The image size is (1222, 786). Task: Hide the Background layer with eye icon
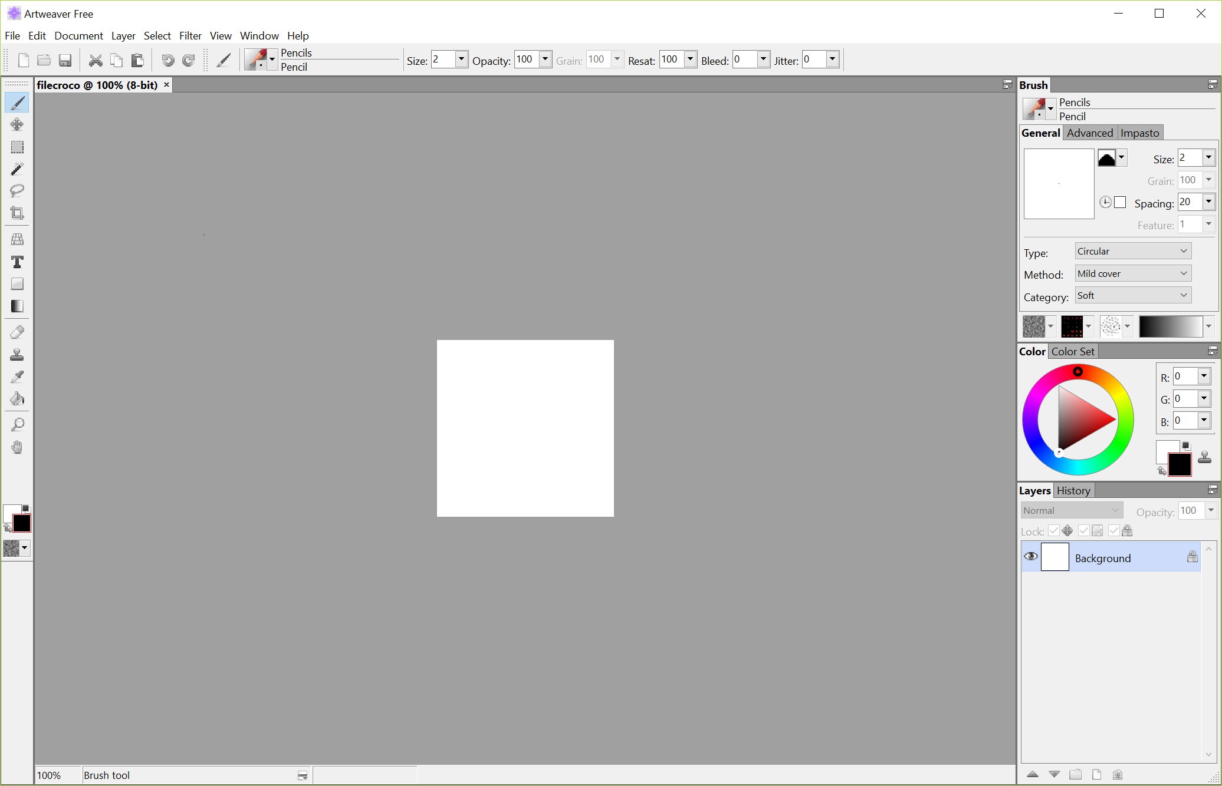click(x=1030, y=557)
